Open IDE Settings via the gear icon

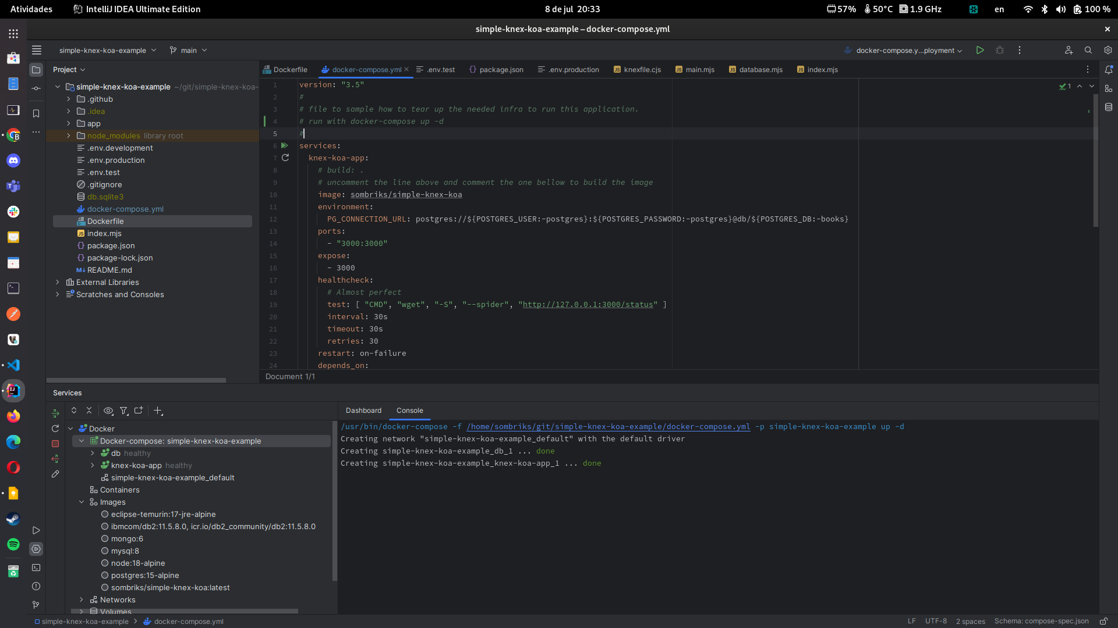[1108, 50]
